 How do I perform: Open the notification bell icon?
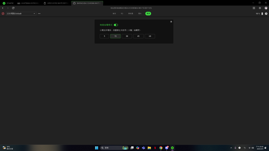266,148
